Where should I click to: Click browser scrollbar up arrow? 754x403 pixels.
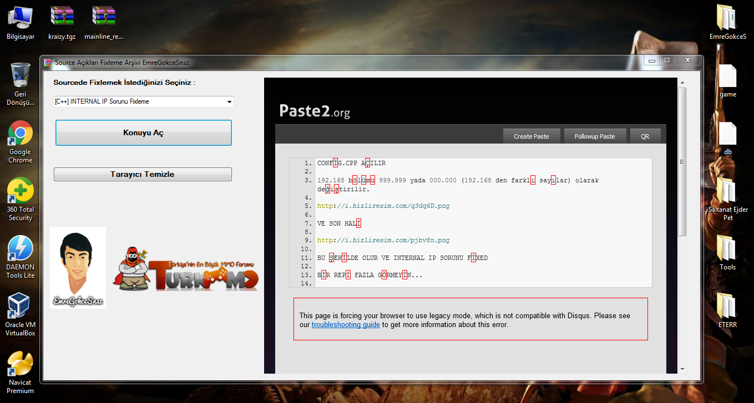(682, 83)
